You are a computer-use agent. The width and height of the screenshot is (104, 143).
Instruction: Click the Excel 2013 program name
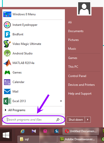coord(19,101)
